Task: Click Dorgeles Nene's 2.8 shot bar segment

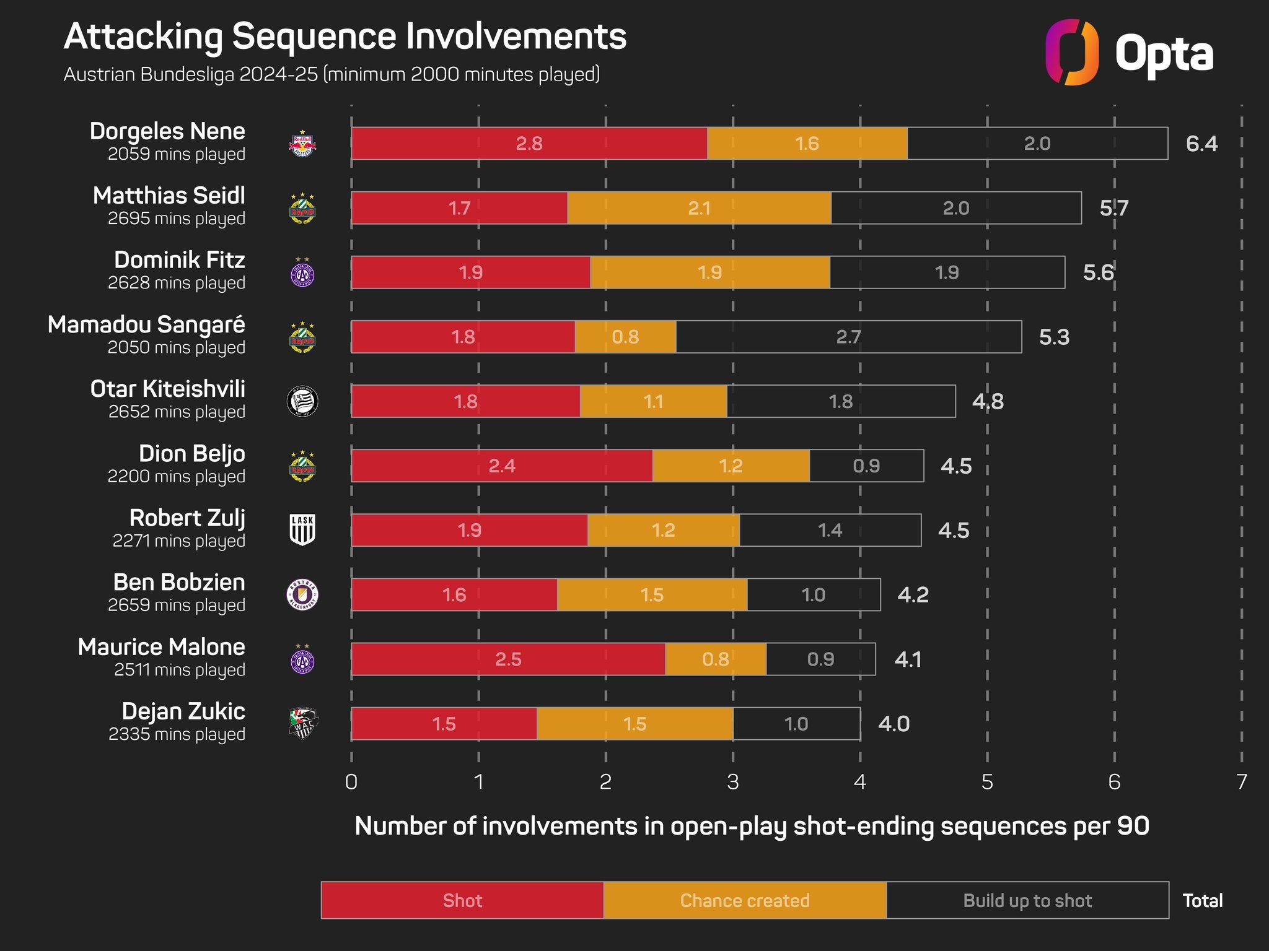Action: (x=529, y=144)
